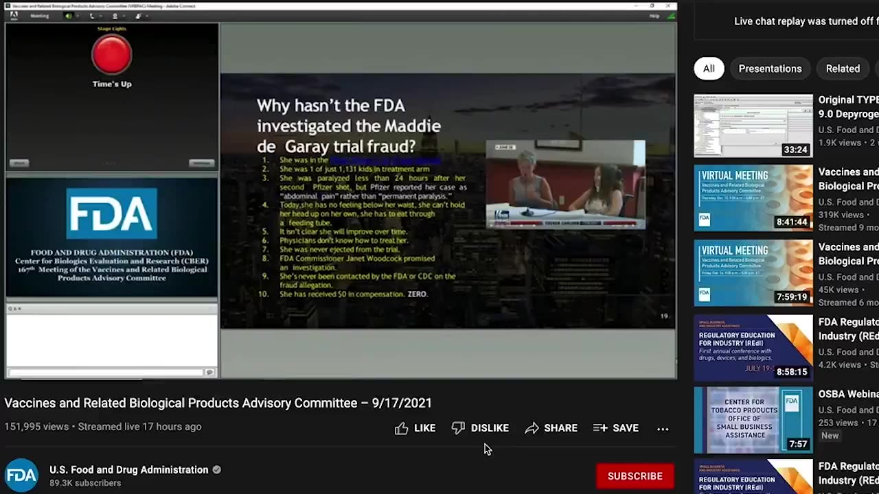
Task: Click the inset Tucker Carlson video on slide
Action: (x=565, y=184)
